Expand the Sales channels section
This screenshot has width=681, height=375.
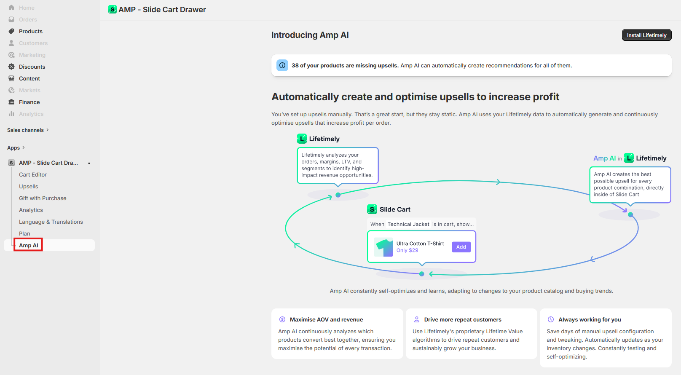tap(28, 130)
